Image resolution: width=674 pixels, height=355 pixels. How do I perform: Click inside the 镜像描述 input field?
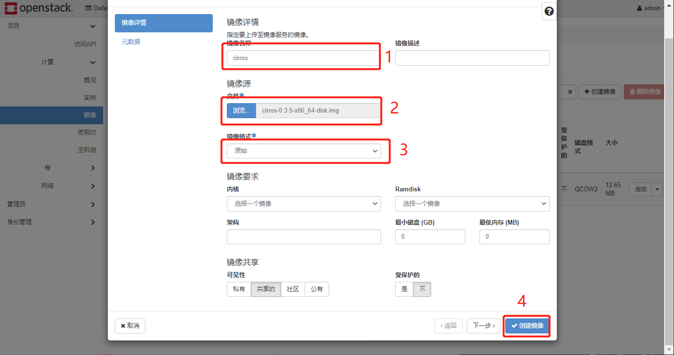tap(472, 58)
